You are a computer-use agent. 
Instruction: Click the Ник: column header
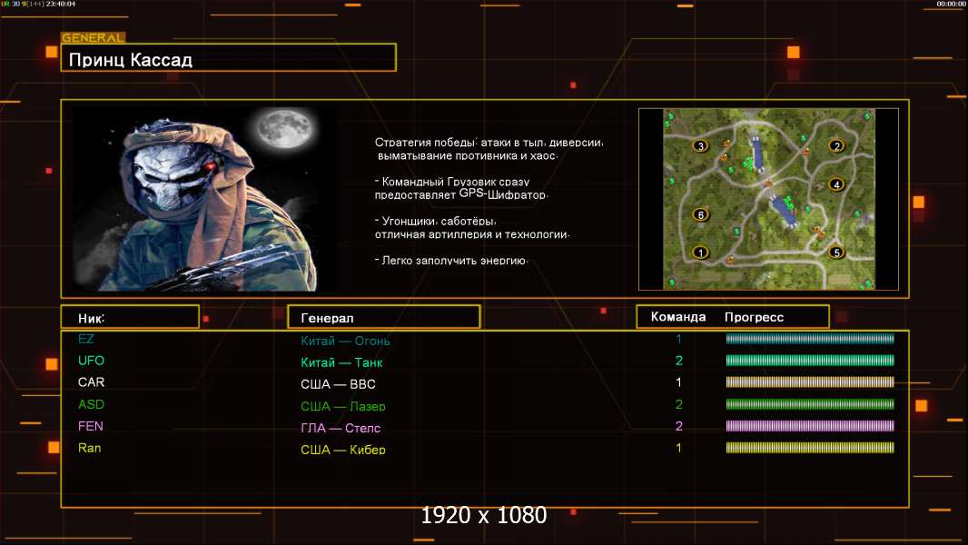[130, 317]
